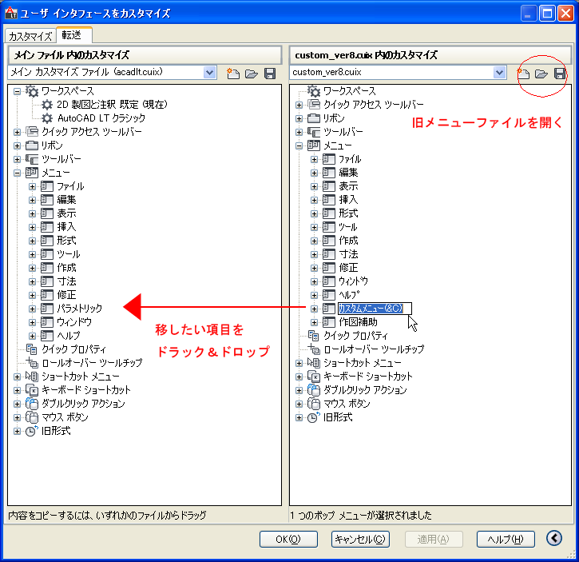Collapse ワークスペース node in left tree

(17, 91)
